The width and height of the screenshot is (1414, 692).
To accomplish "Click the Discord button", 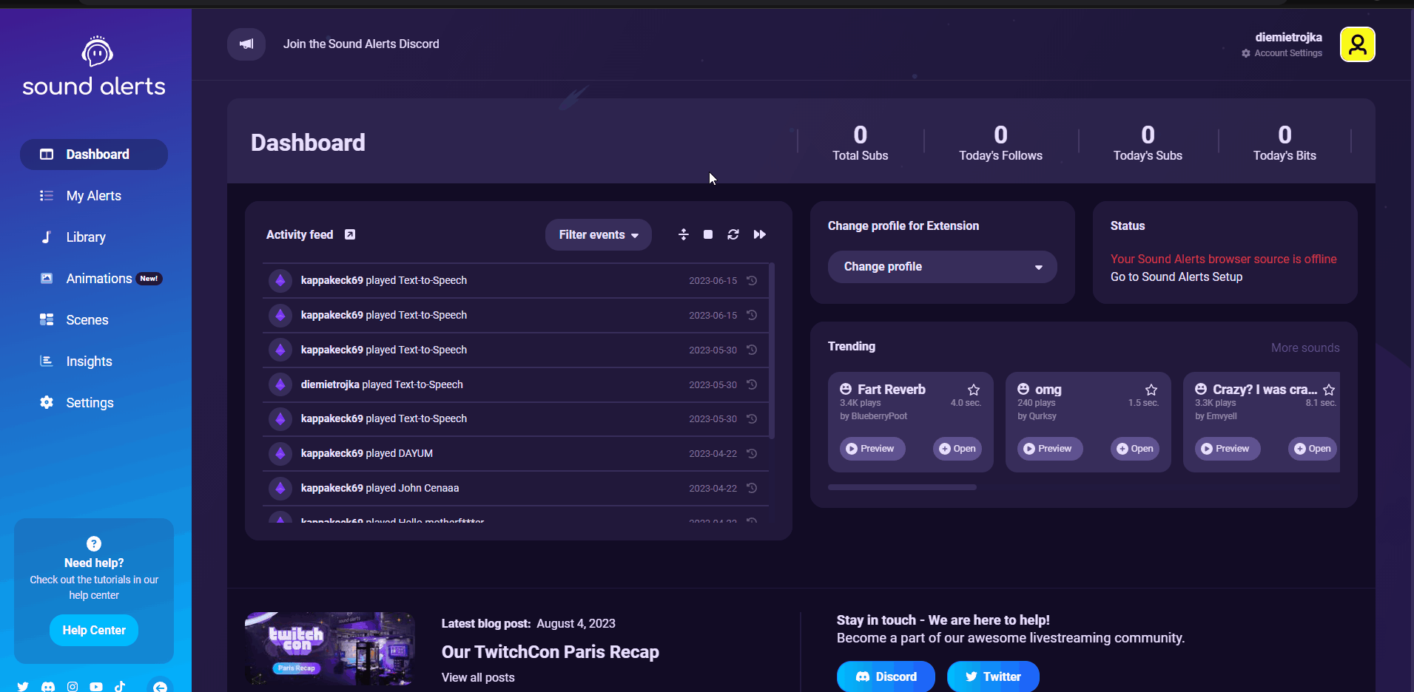I will point(886,676).
